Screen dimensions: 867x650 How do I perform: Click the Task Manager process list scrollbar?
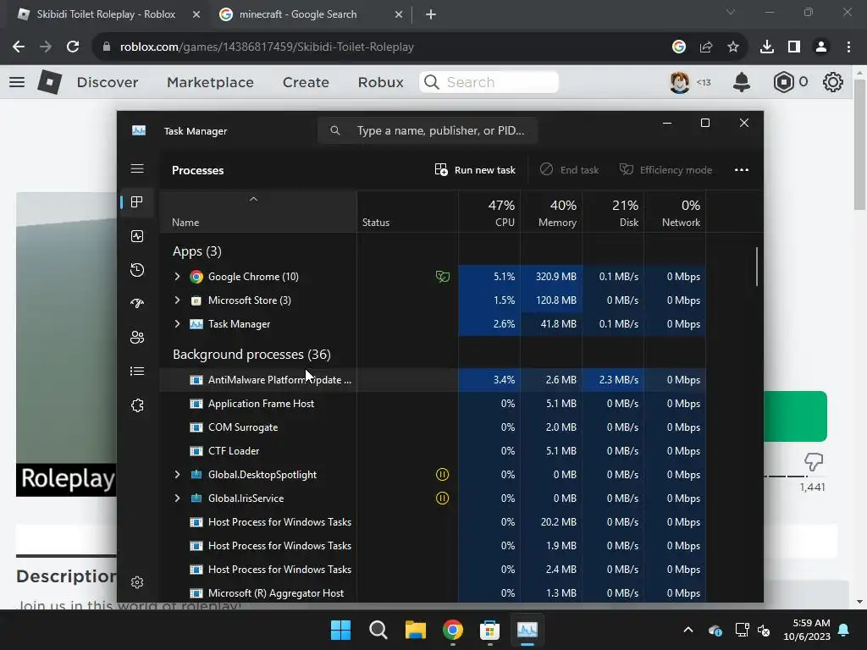pos(756,267)
